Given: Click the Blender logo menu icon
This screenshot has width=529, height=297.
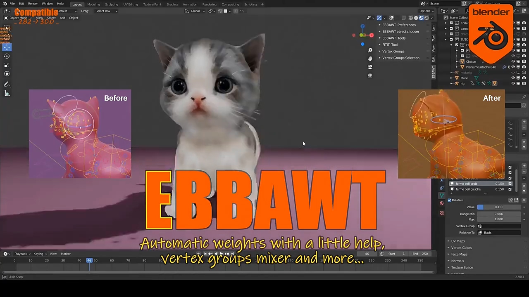Looking at the screenshot, I should [x=5, y=4].
